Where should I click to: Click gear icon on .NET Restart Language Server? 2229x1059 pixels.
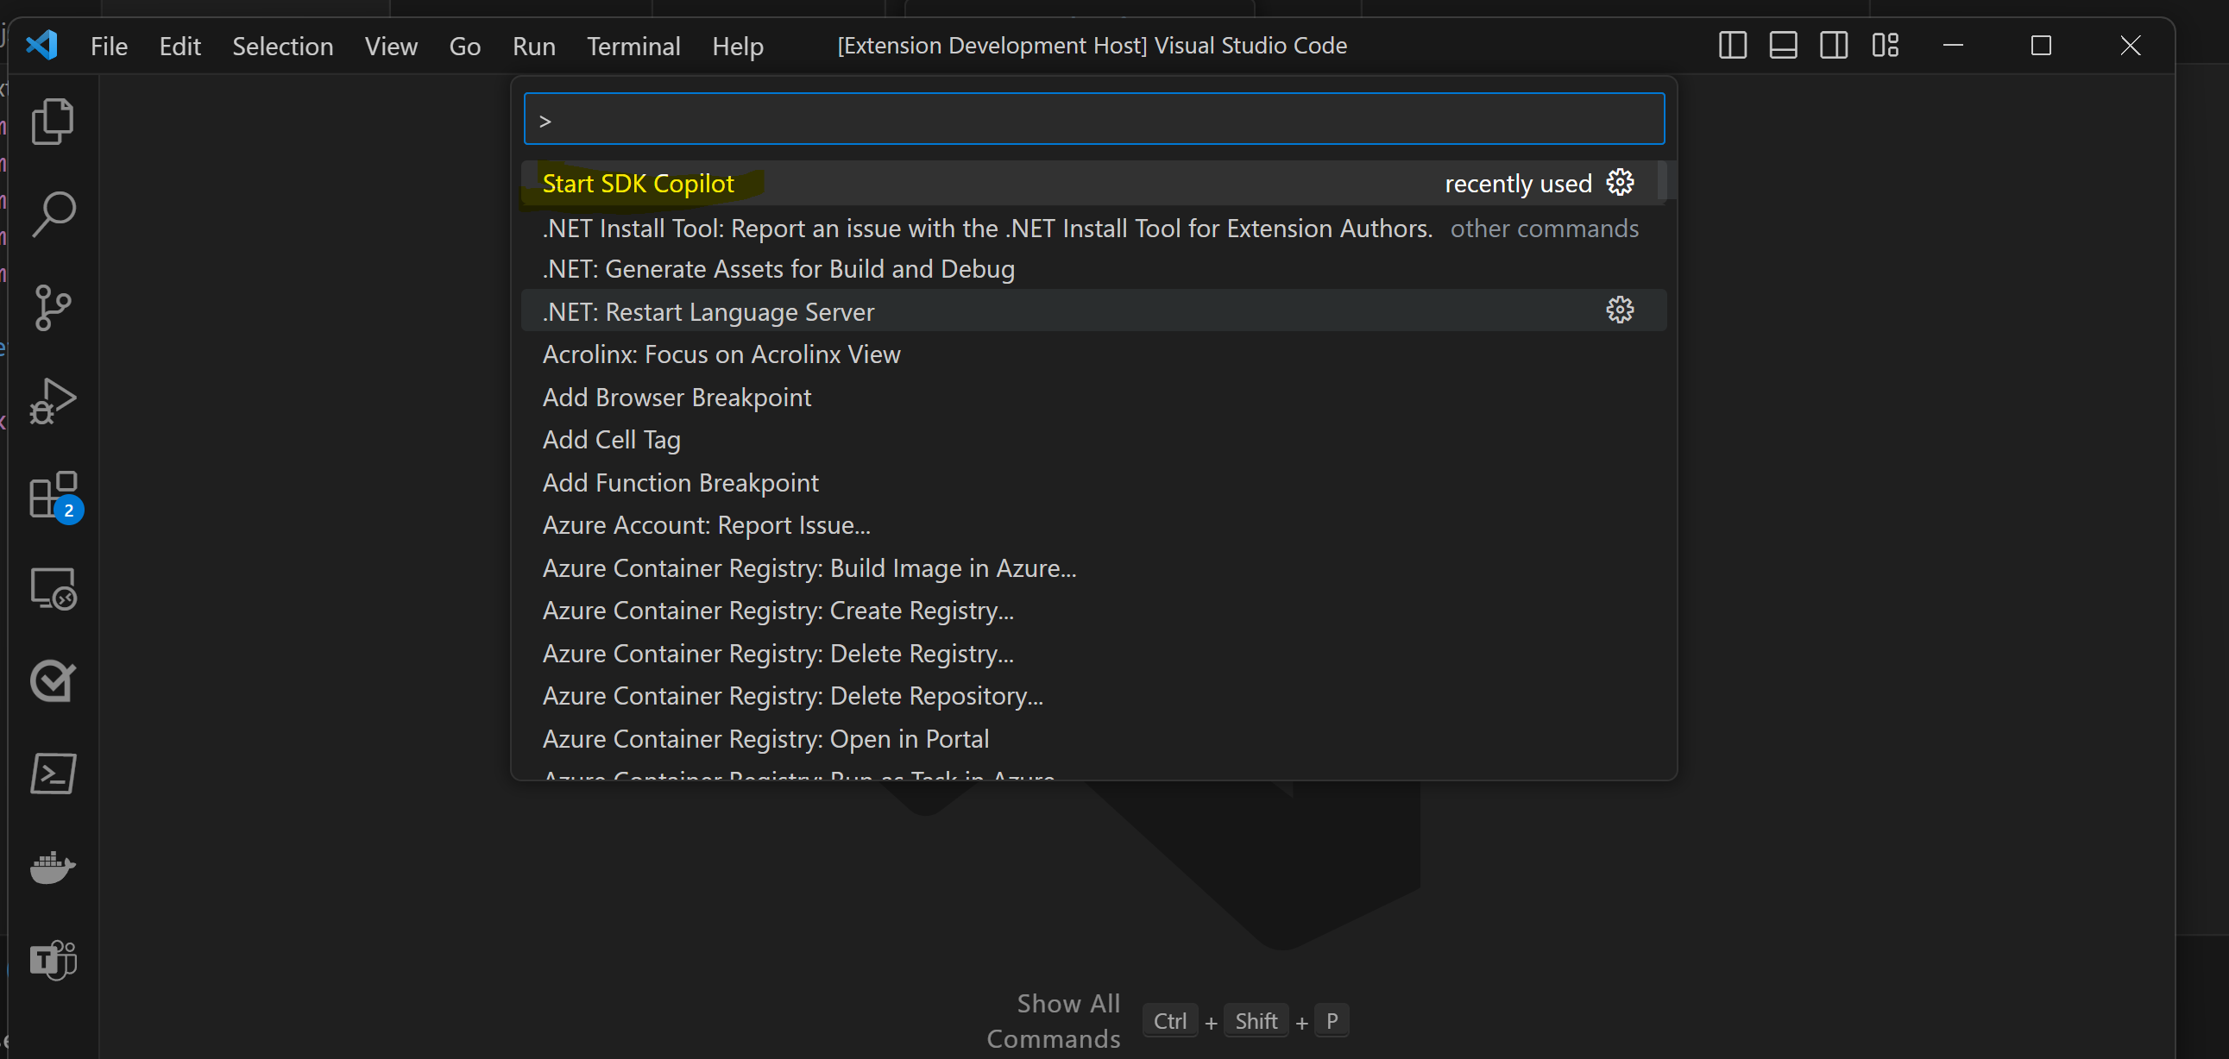1620,310
